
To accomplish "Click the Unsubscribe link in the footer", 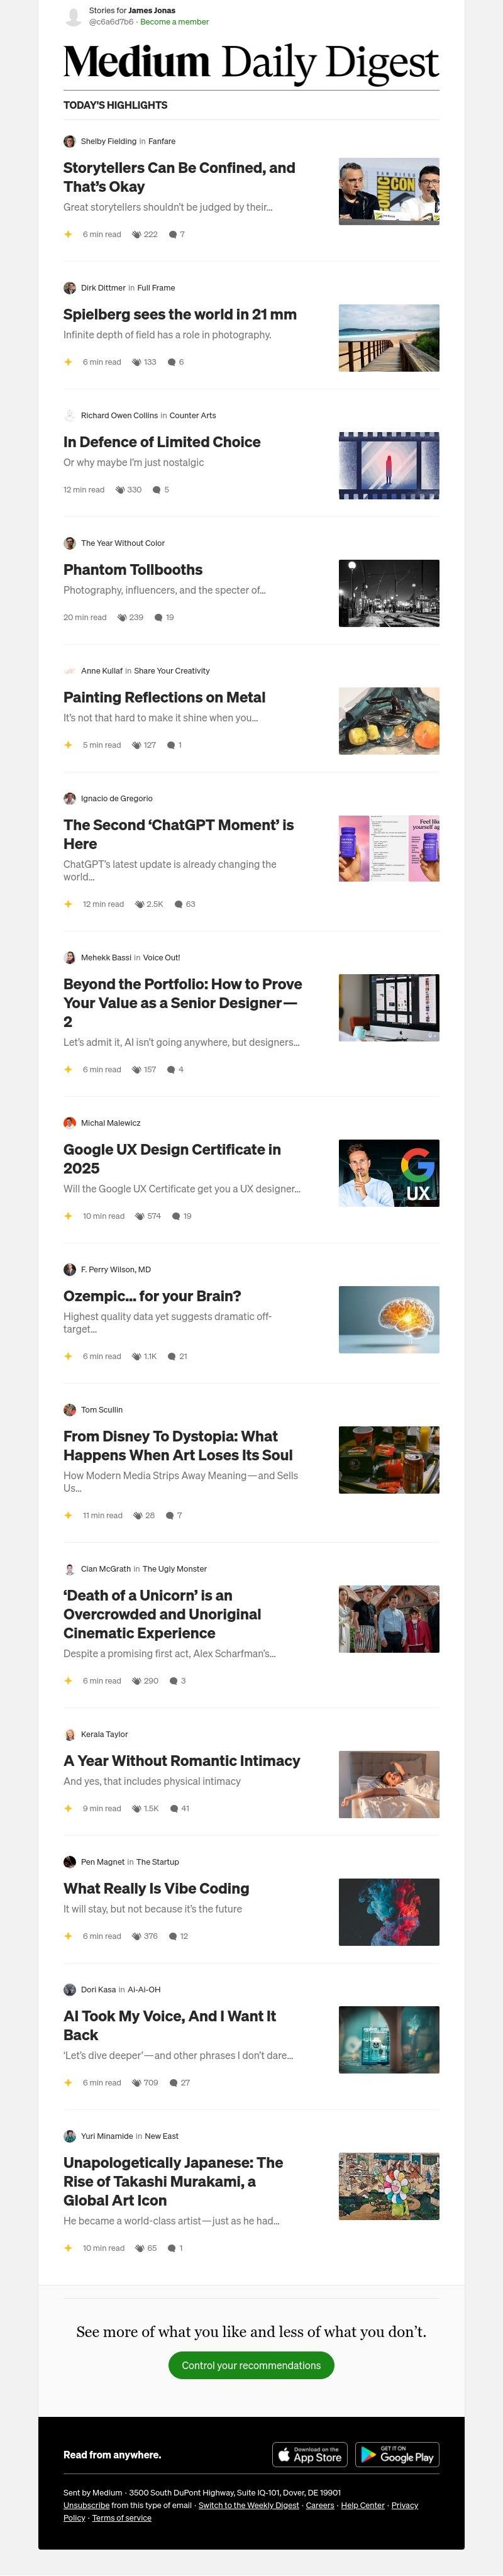I will tap(86, 2505).
